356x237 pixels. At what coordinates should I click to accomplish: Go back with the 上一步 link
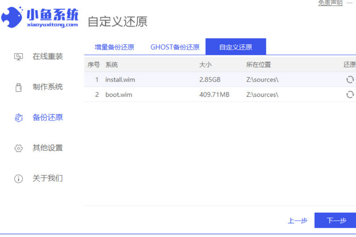(x=298, y=221)
